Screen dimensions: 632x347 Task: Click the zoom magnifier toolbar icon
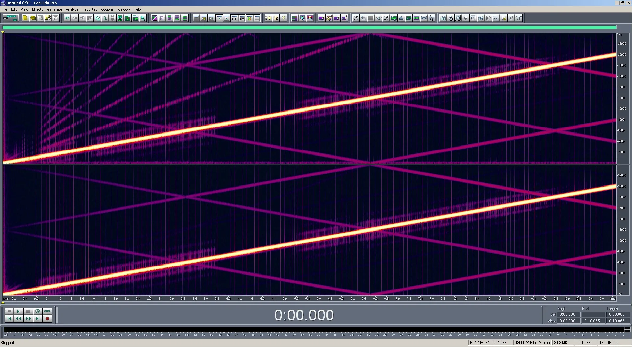(226, 18)
